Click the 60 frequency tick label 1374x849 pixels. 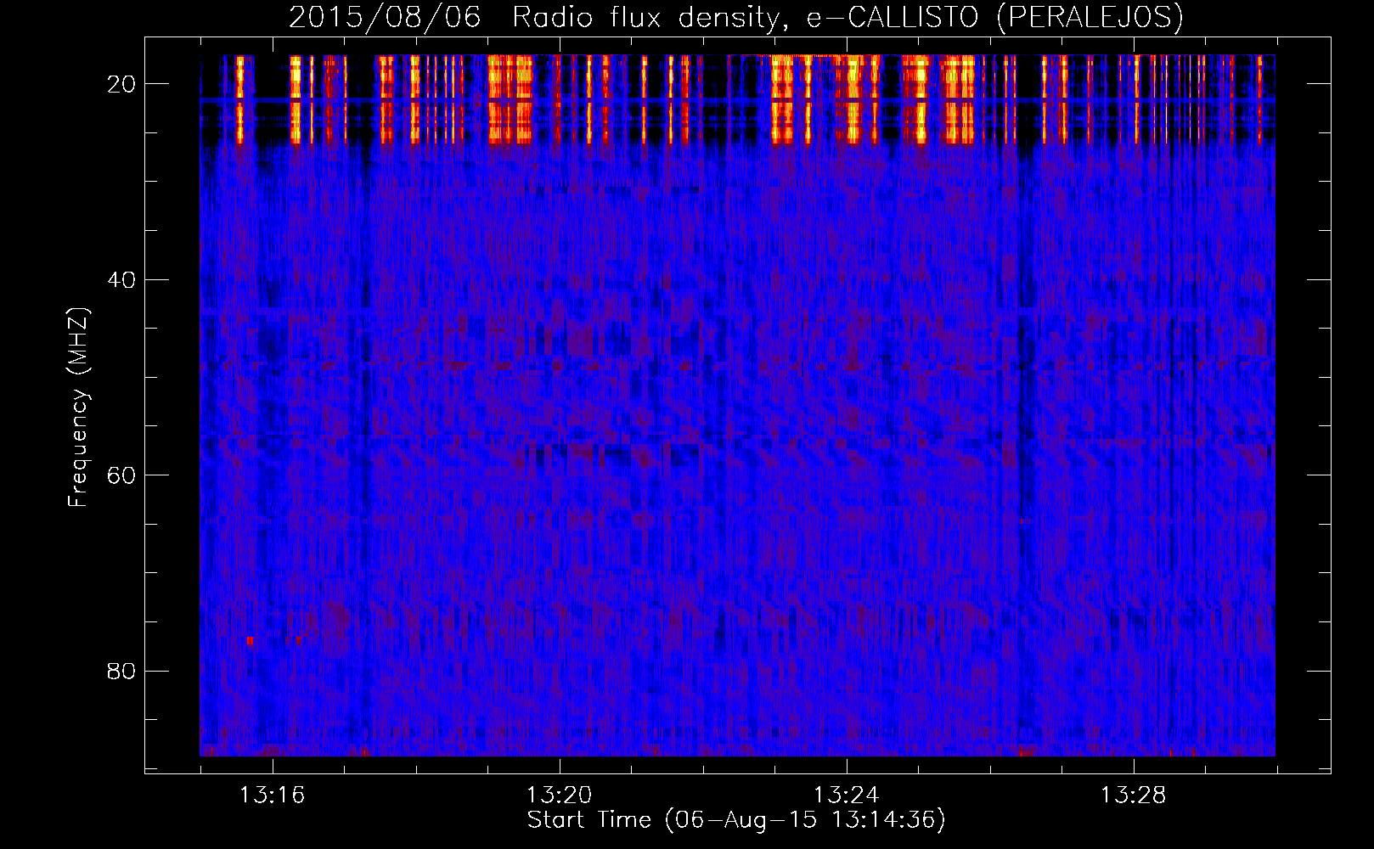121,475
